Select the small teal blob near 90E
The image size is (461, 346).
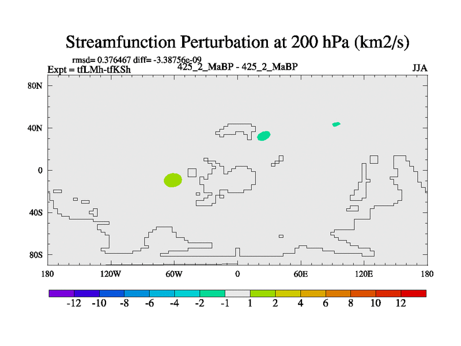coord(336,124)
